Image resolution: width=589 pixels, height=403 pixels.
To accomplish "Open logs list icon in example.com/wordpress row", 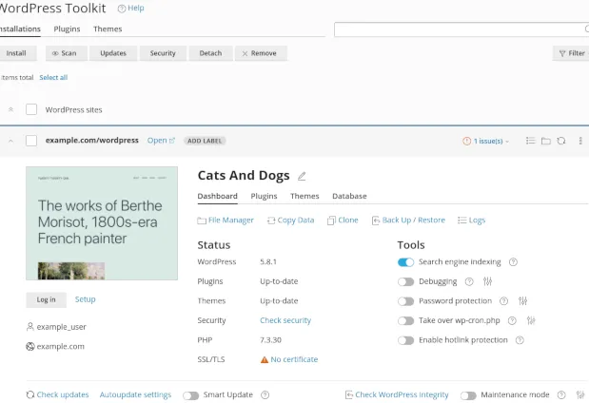I will click(530, 141).
